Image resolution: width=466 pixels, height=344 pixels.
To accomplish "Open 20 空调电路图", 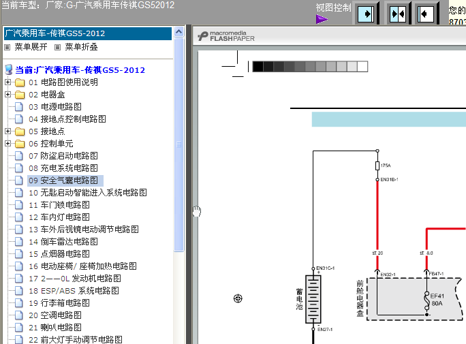I will (55, 315).
